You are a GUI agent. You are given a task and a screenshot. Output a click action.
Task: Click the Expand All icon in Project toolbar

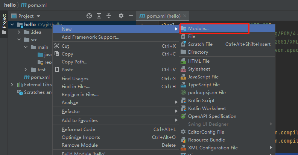(x=99, y=16)
